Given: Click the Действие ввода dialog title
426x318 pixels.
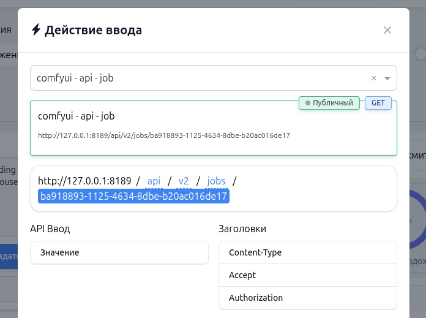Looking at the screenshot, I should coord(93,30).
